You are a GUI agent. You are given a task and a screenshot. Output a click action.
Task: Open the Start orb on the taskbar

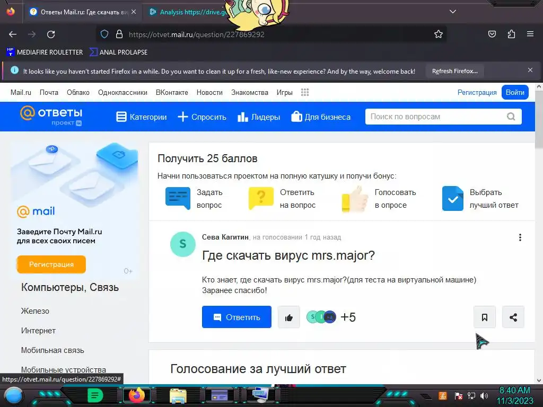(13, 395)
